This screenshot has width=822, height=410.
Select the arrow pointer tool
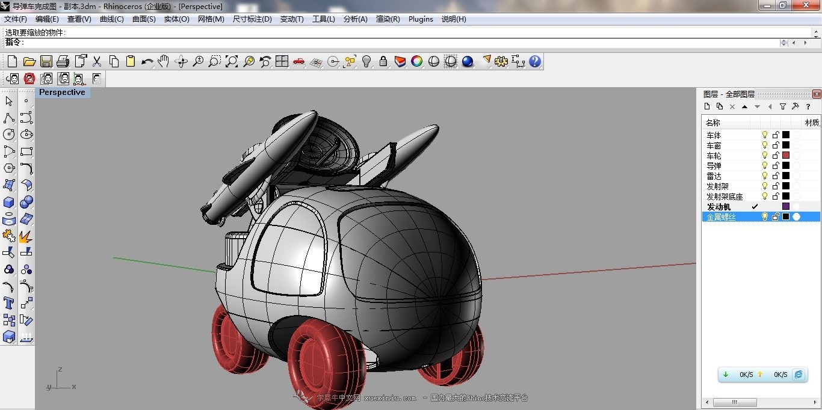9,101
